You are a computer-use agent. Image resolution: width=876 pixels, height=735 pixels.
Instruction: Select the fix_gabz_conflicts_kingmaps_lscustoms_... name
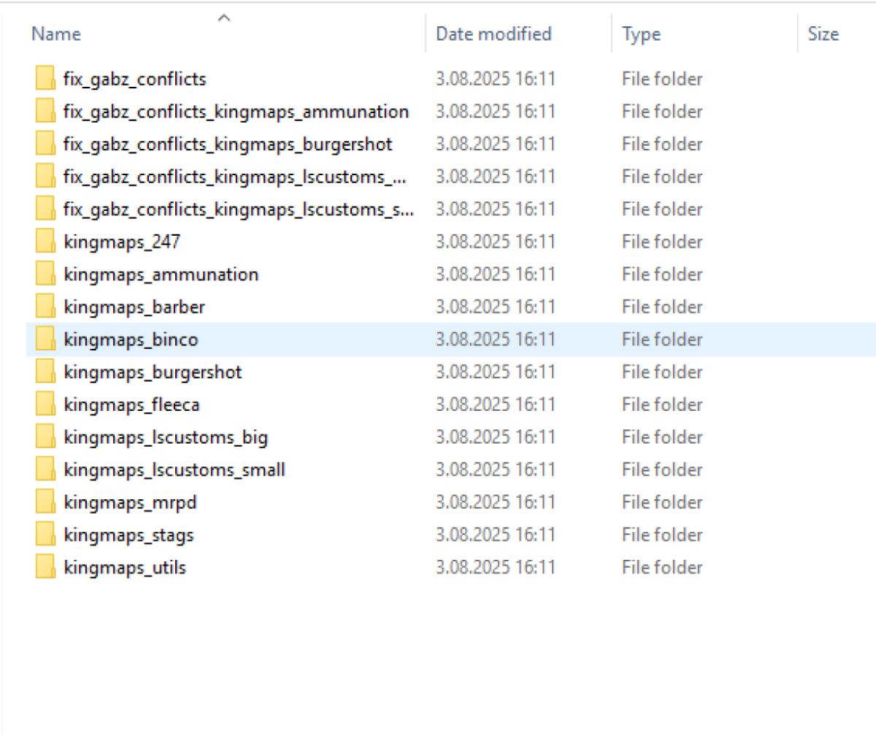click(234, 177)
